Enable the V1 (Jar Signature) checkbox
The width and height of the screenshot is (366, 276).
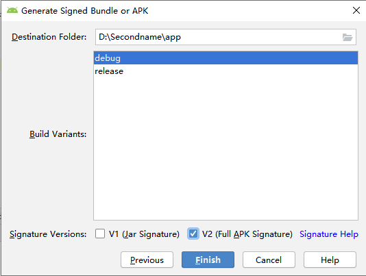(x=100, y=234)
